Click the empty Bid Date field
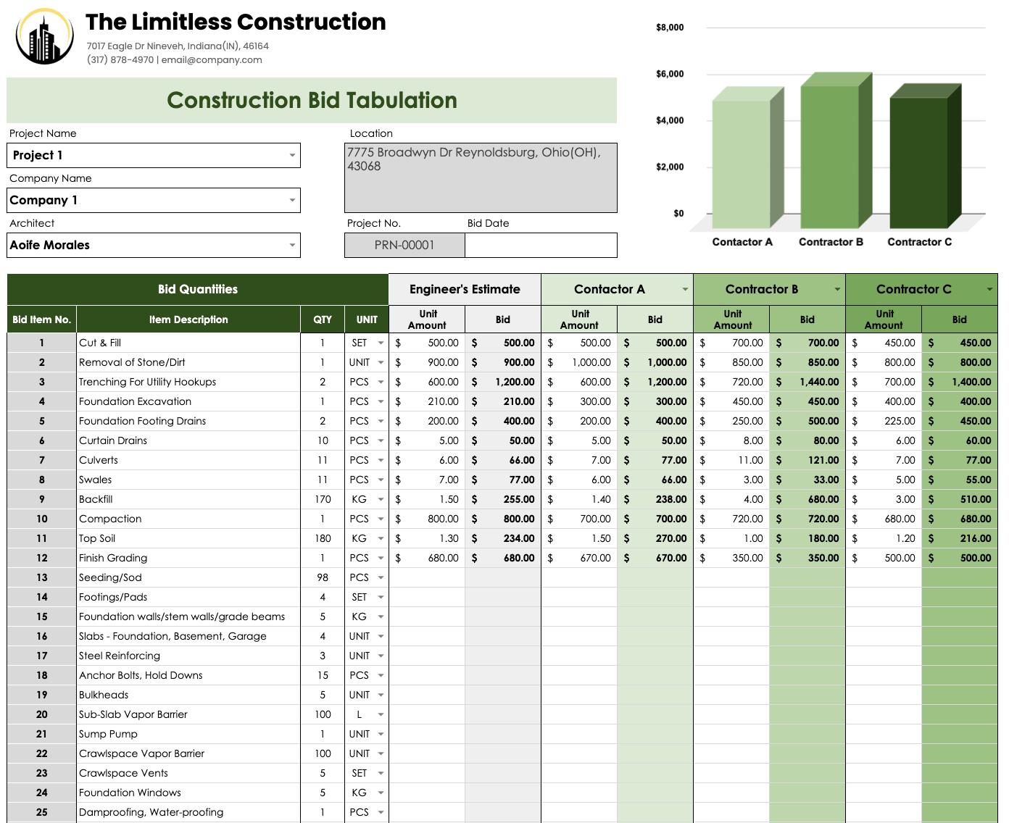Image resolution: width=1009 pixels, height=823 pixels. click(541, 245)
